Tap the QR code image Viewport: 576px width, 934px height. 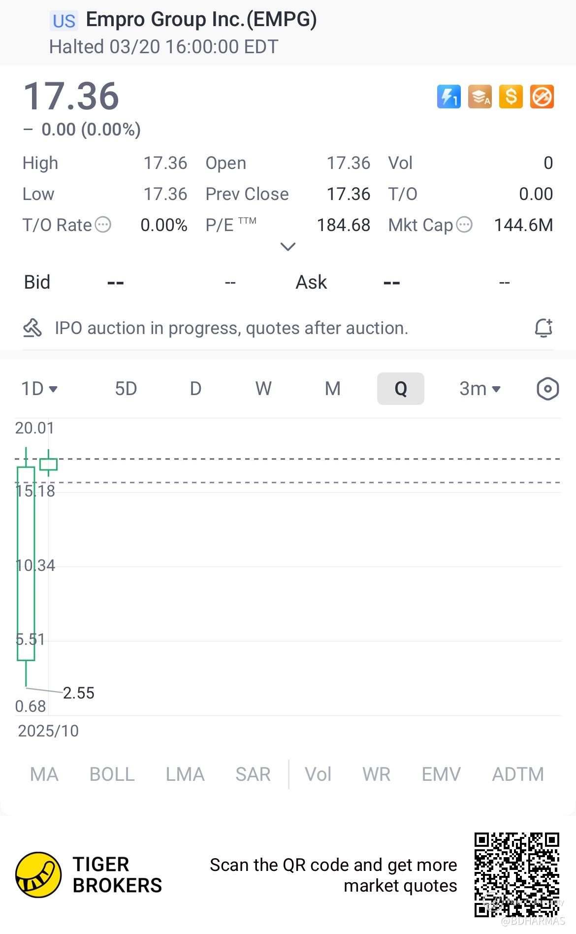tap(516, 875)
